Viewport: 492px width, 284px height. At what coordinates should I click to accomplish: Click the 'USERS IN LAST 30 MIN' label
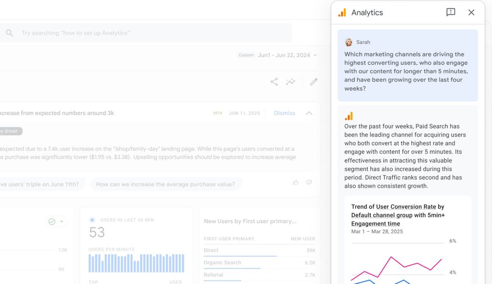[x=127, y=220]
